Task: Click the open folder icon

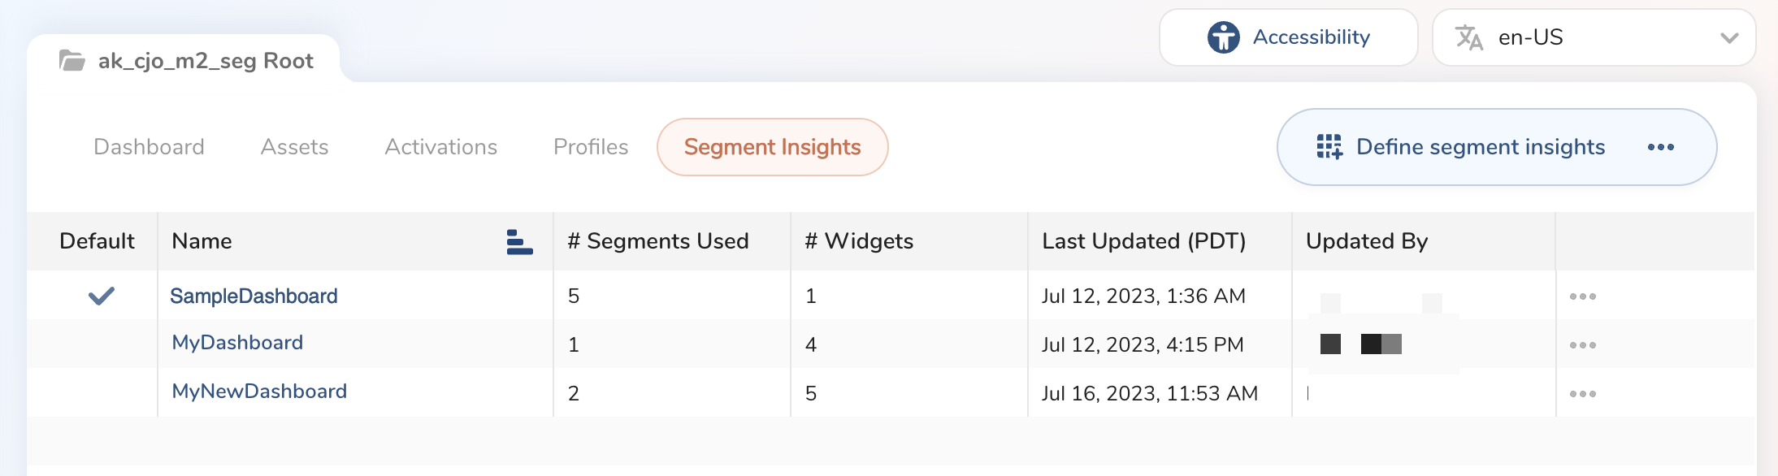Action: [72, 61]
